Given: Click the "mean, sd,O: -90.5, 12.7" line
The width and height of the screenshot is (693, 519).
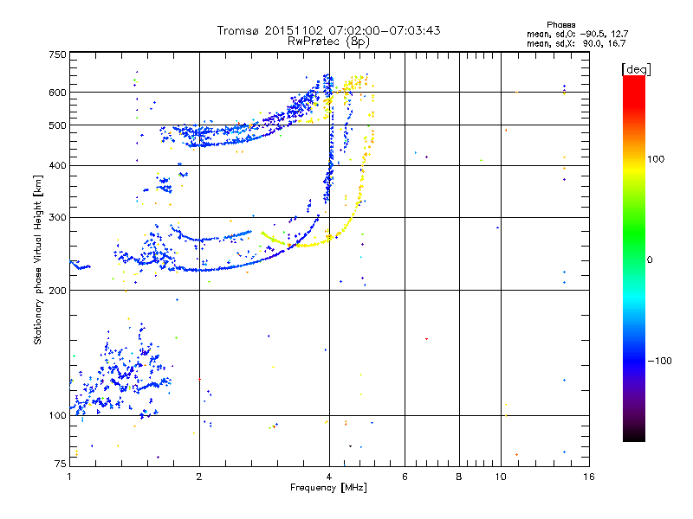Looking at the screenshot, I should [x=577, y=34].
